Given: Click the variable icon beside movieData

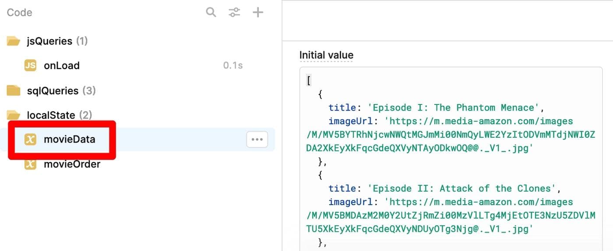Looking at the screenshot, I should [30, 139].
